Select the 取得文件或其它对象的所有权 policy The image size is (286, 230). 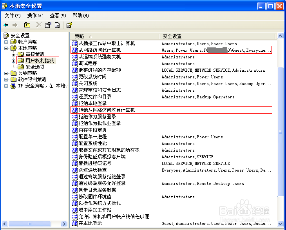point(109,150)
